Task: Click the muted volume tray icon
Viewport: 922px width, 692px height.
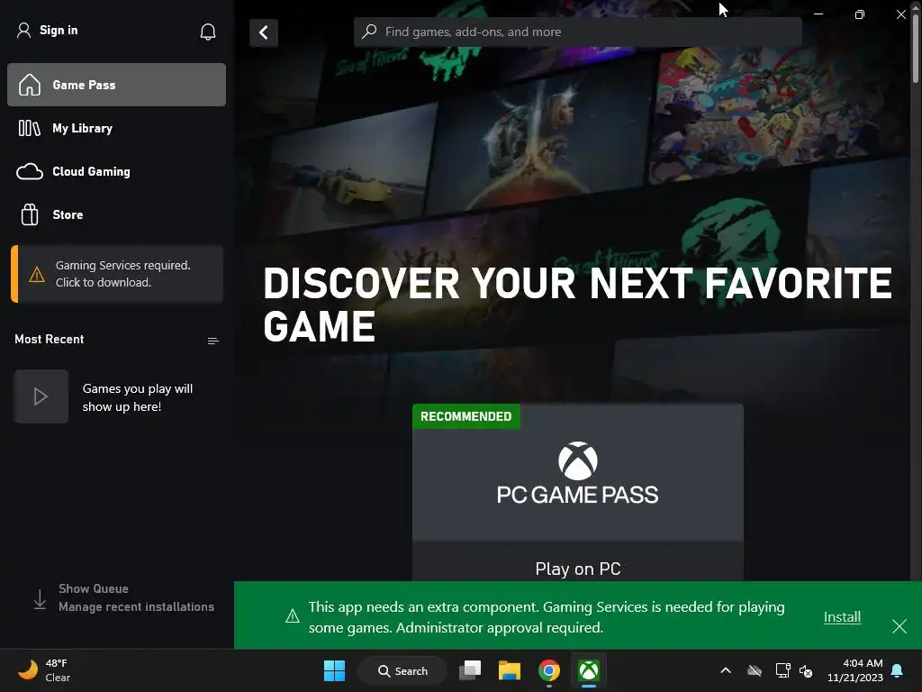Action: click(806, 670)
